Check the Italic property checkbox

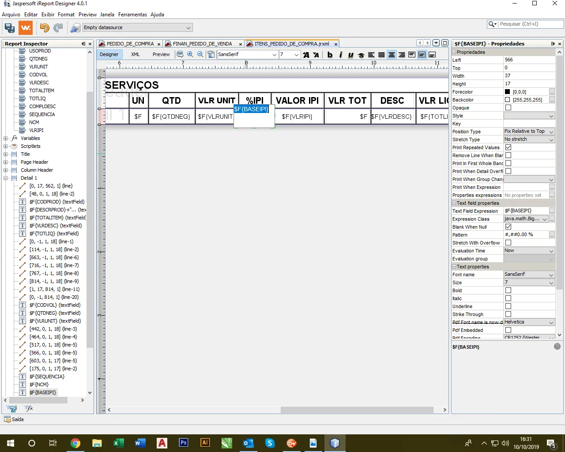click(508, 298)
